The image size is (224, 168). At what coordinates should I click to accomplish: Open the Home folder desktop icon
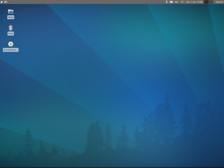11,12
